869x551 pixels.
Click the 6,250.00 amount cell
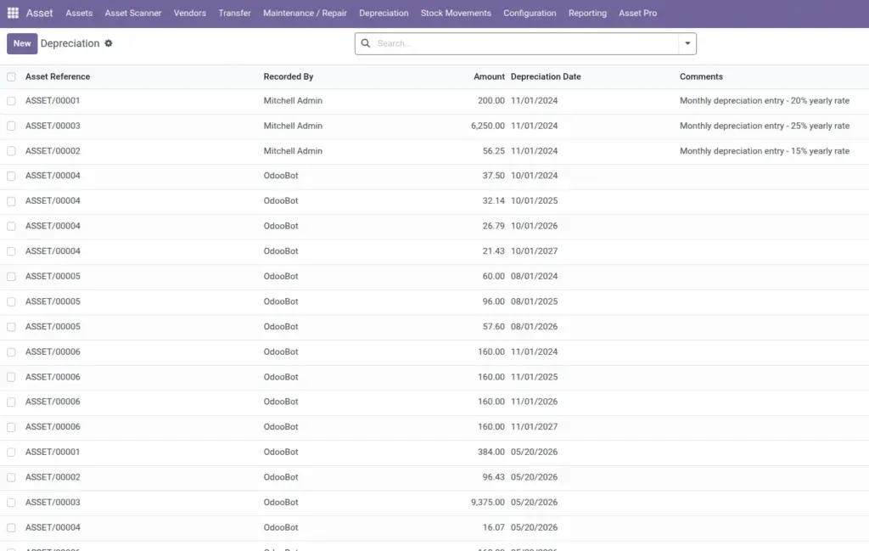[x=488, y=126]
